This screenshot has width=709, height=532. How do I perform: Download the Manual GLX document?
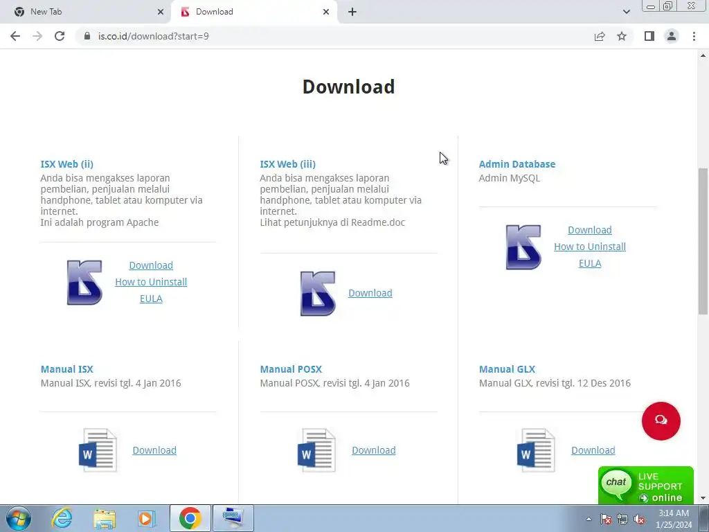point(593,450)
